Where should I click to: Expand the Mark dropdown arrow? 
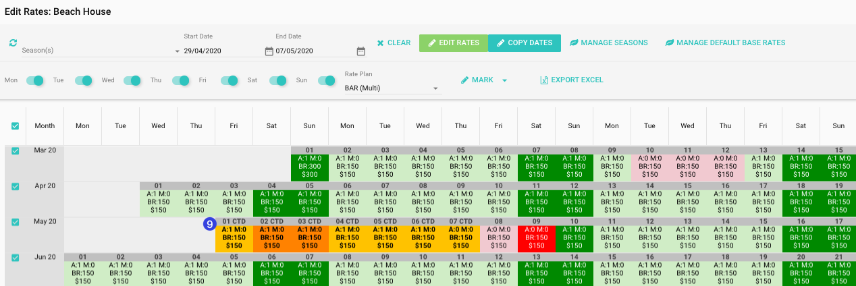504,80
